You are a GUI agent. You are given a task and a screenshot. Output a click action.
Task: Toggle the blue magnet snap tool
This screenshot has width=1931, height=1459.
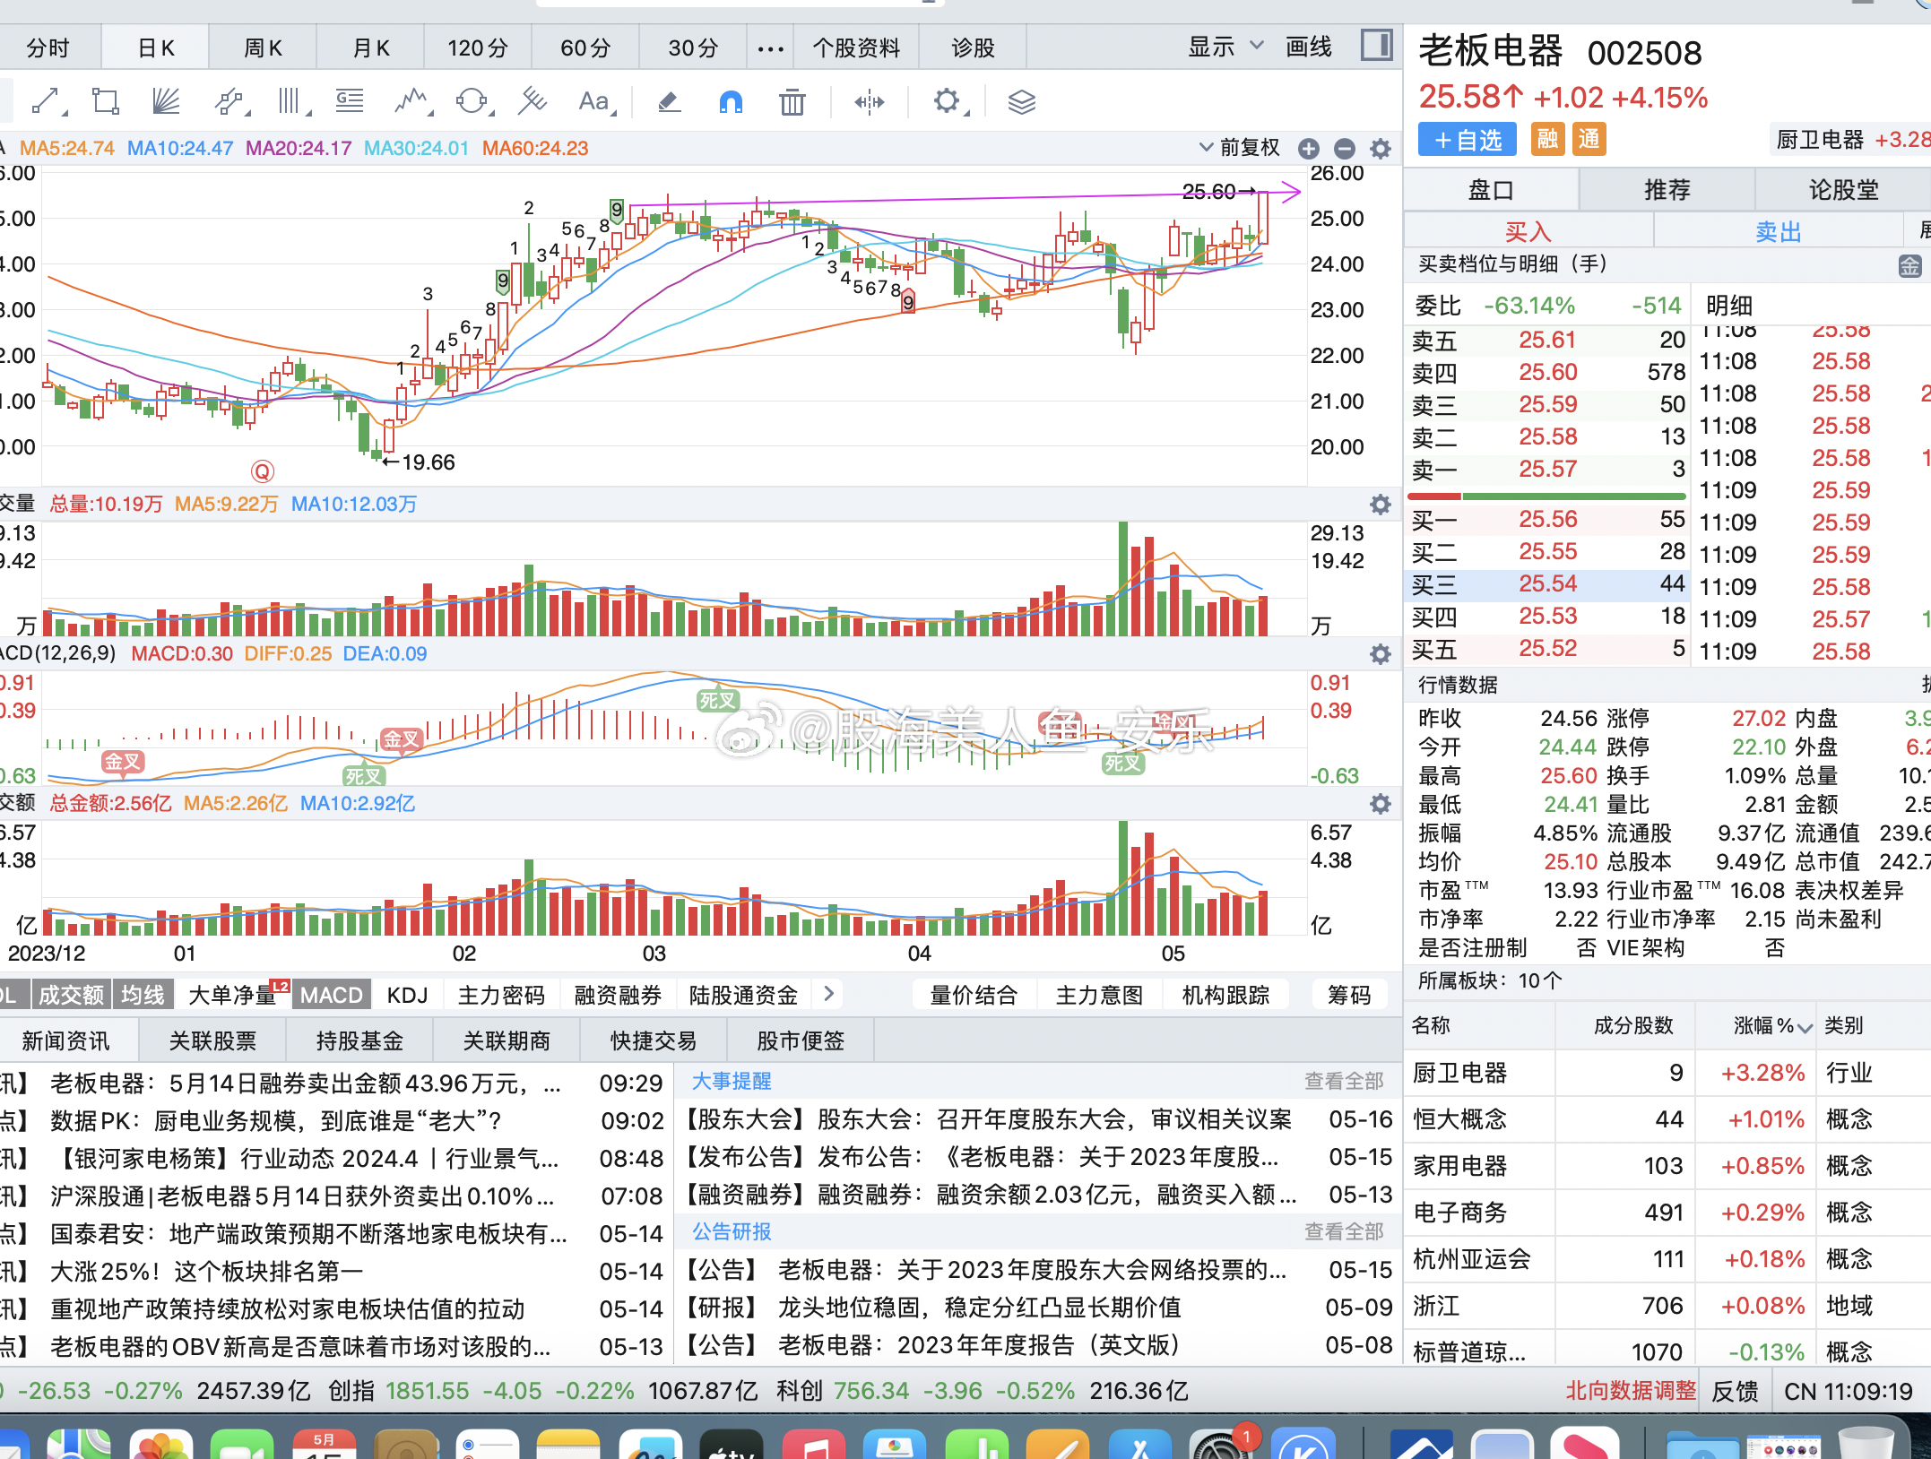tap(732, 102)
